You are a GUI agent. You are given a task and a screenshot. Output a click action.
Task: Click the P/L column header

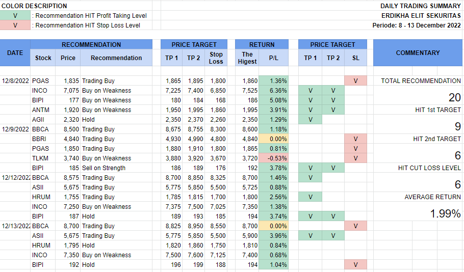click(273, 58)
